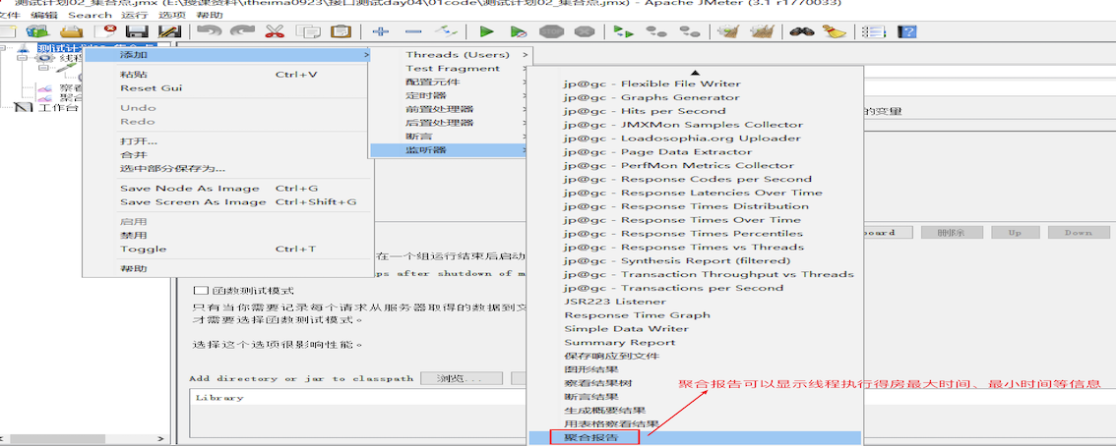Save the test plan with floppy icon
This screenshot has height=446, width=1116.
point(137,31)
